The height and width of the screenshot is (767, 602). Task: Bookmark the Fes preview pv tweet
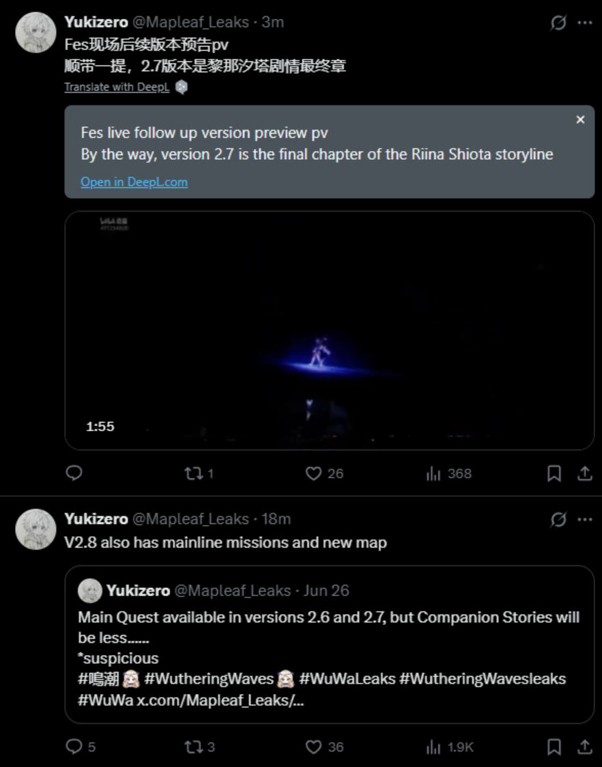click(x=554, y=473)
